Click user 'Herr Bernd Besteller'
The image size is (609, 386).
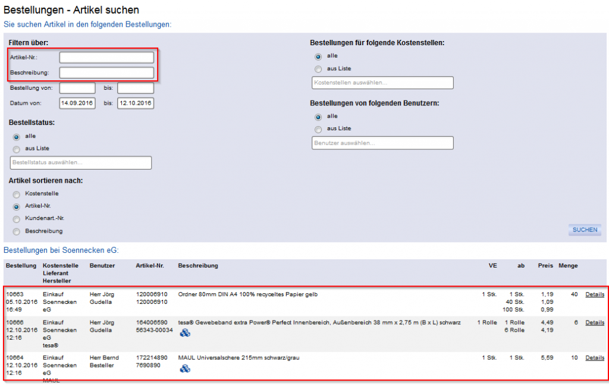pos(104,362)
